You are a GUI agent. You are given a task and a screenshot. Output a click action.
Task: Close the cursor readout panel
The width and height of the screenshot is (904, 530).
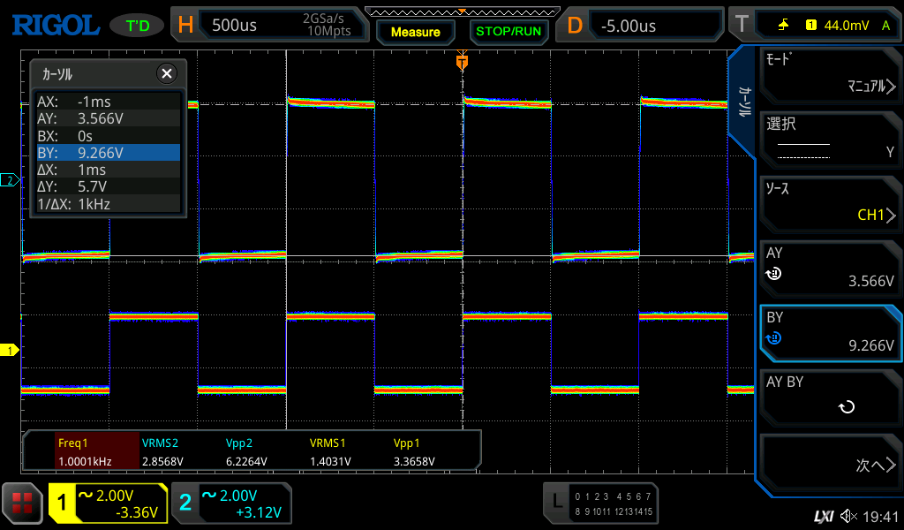[x=166, y=73]
